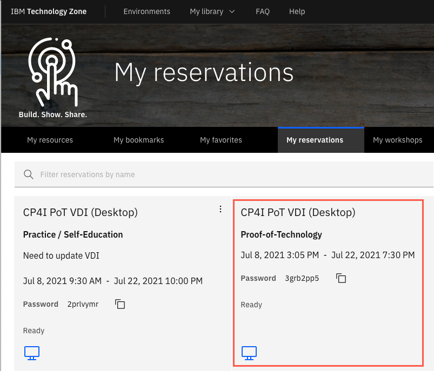Click CP4I PoT VDI title on Practice card
The height and width of the screenshot is (371, 434).
coord(81,212)
